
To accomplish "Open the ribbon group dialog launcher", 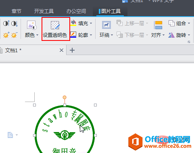I will [189, 42].
